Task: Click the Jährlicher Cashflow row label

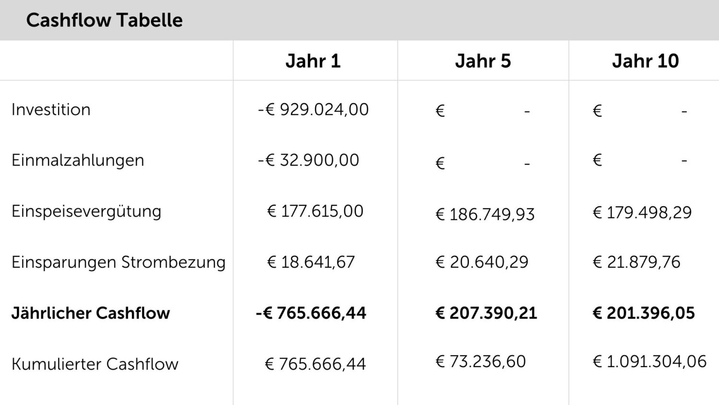Action: pyautogui.click(x=91, y=313)
